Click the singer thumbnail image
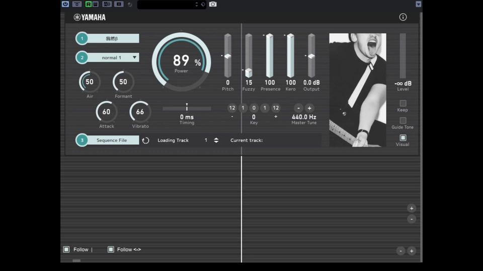Screen dimensions: 483x271 [x=357, y=90]
